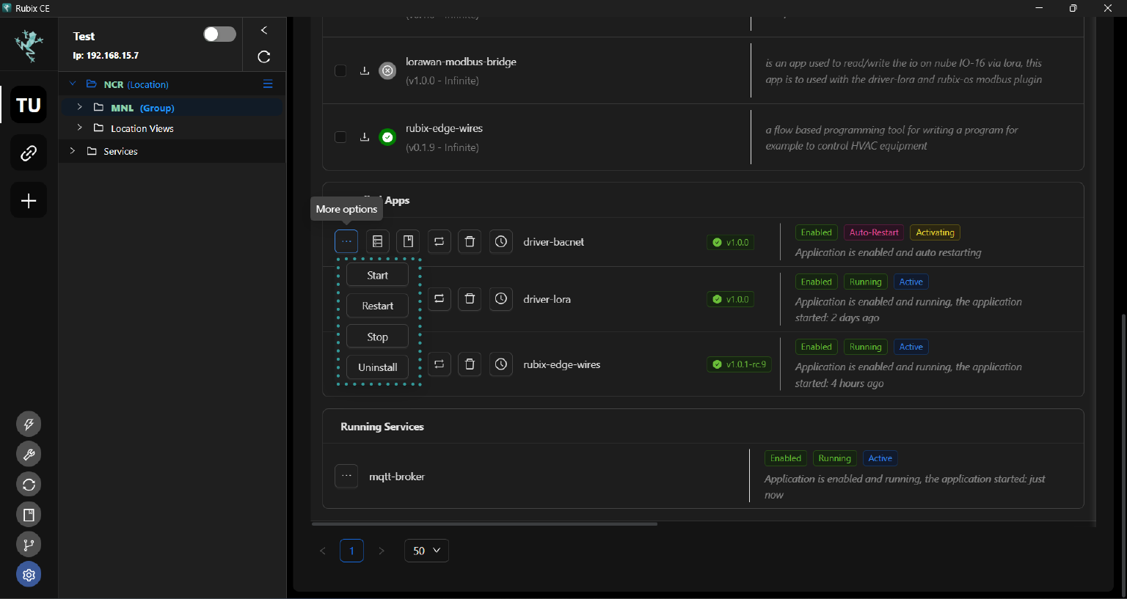The height and width of the screenshot is (599, 1127).
Task: Click the next page arrow
Action: coord(381,551)
